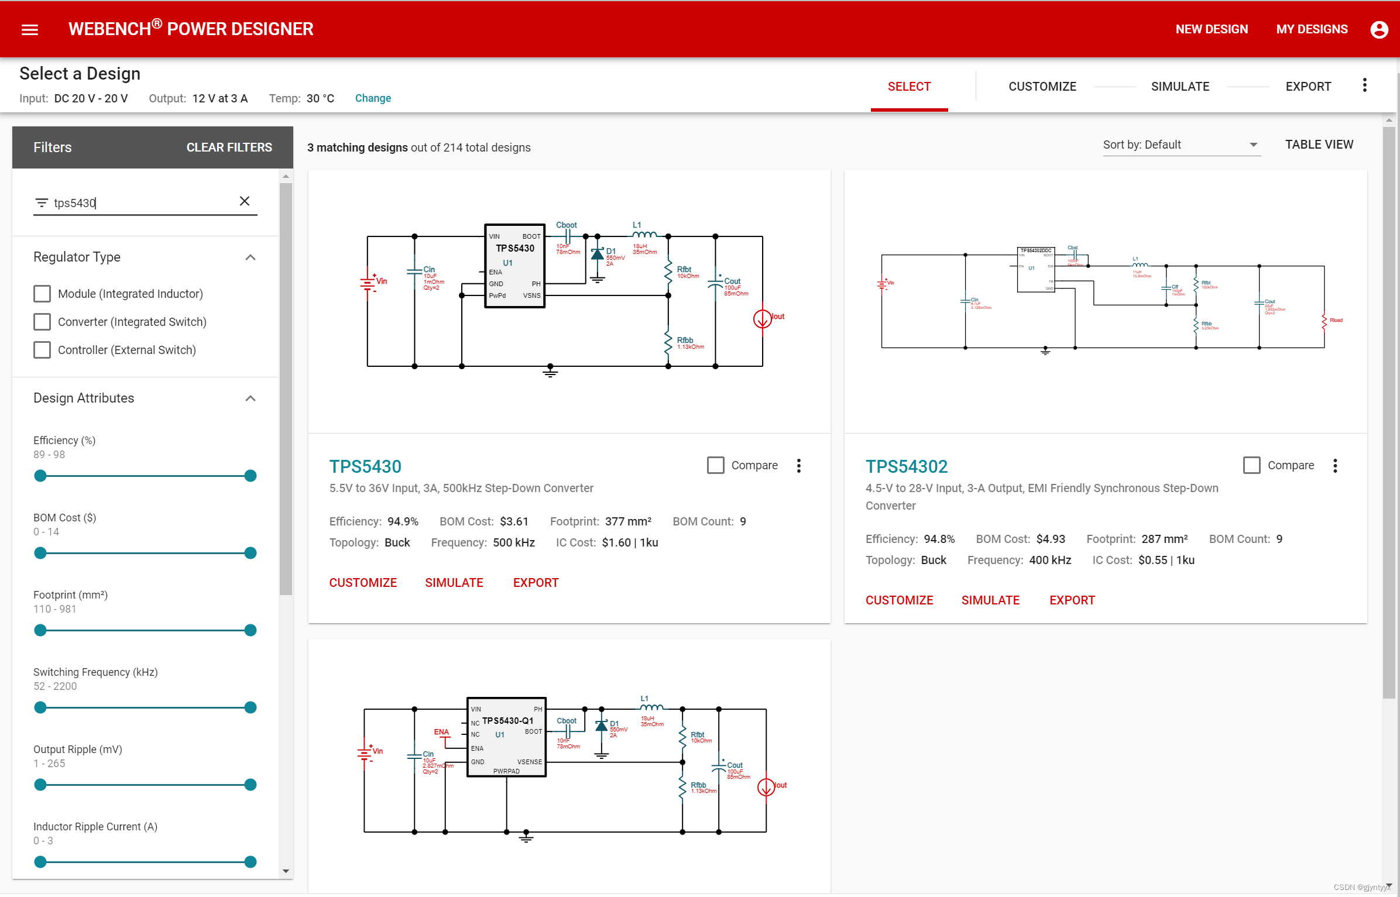Screen dimensions: 1400x897
Task: Click the filter panel scroll-down arrow
Action: coord(286,871)
